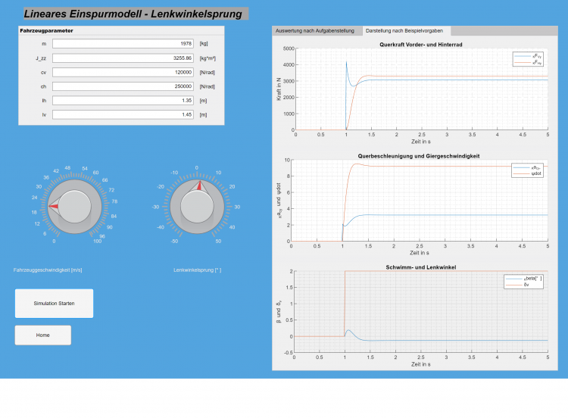Switch to Auswertung nach Aufgabenstellung tab
The height and width of the screenshot is (418, 568).
click(x=314, y=31)
